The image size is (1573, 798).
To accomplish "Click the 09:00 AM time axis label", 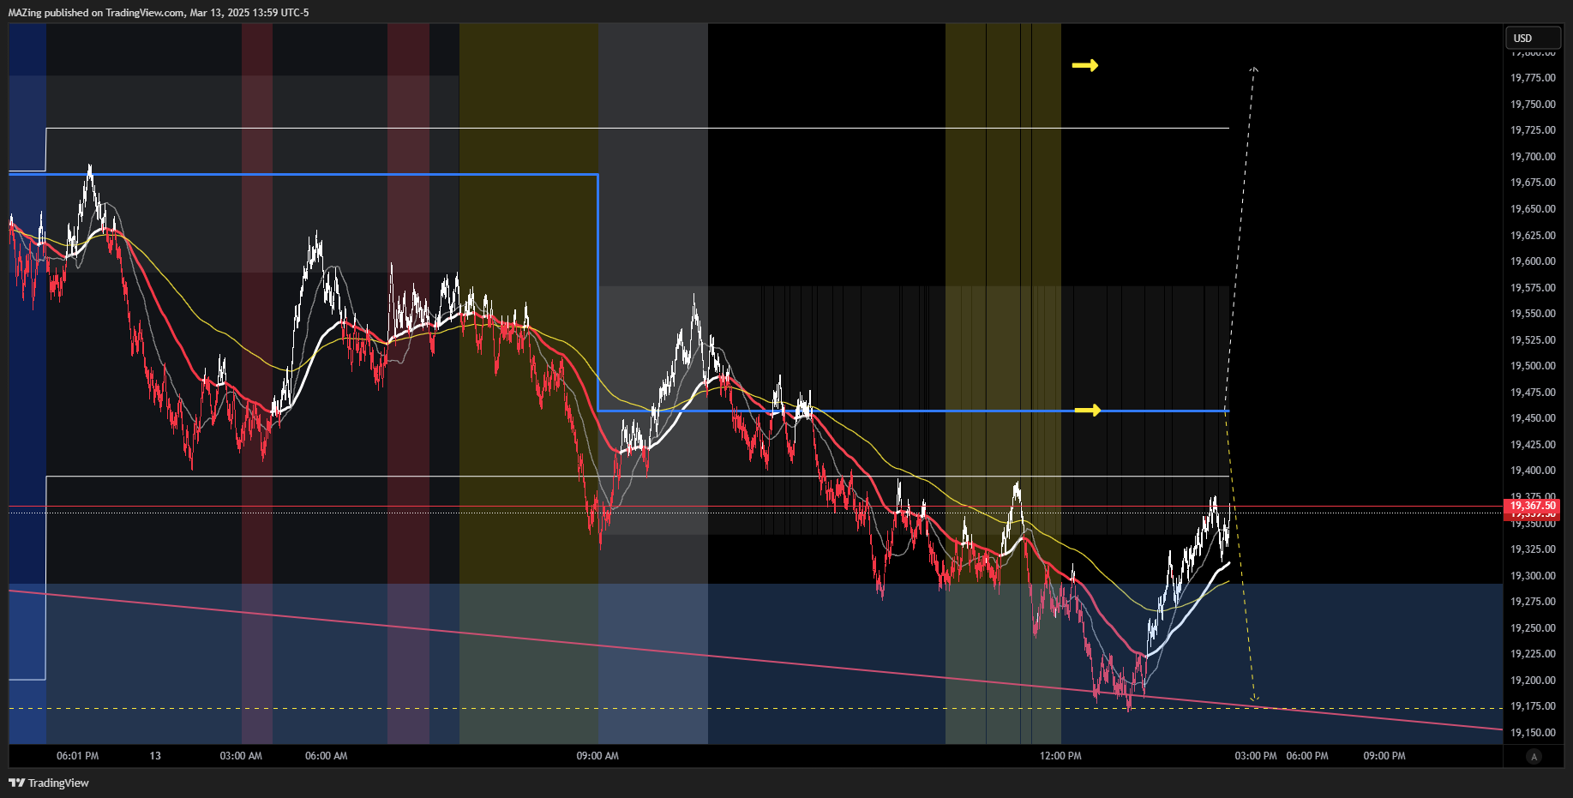I will [x=597, y=756].
